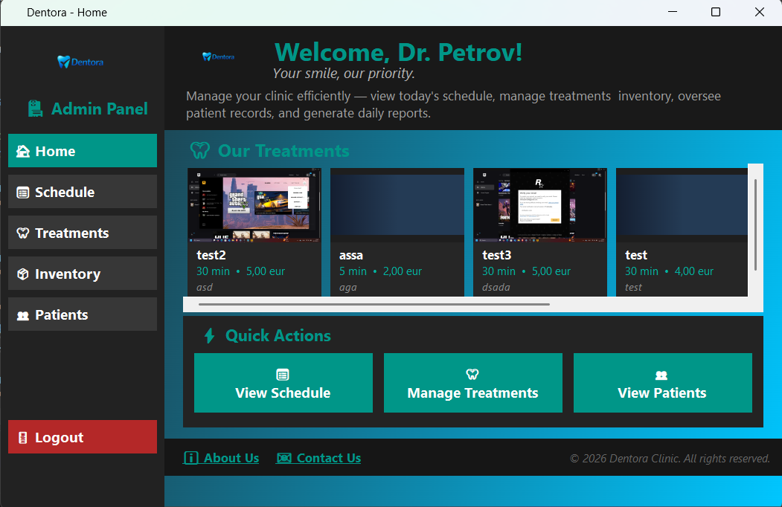Select the test2 treatment thumbnail
Screen dimensions: 782x507
[x=254, y=204]
